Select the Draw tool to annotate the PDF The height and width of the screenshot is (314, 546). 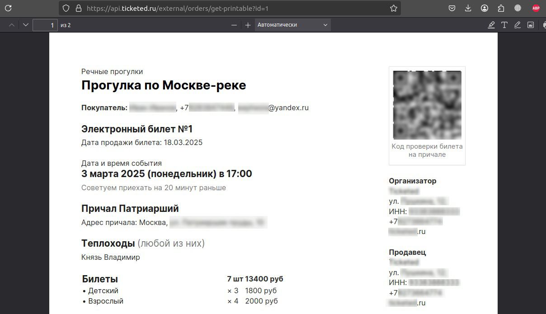pos(518,25)
